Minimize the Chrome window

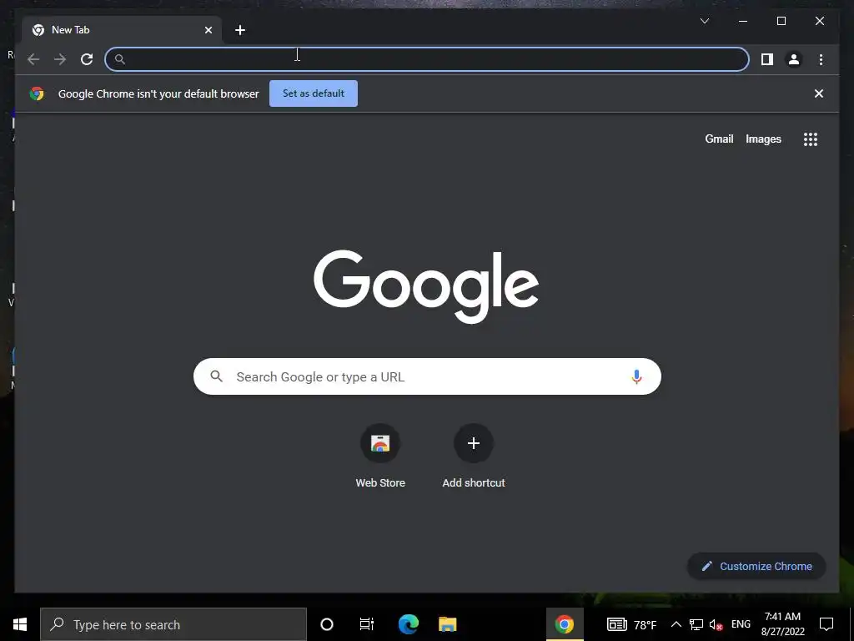[743, 21]
